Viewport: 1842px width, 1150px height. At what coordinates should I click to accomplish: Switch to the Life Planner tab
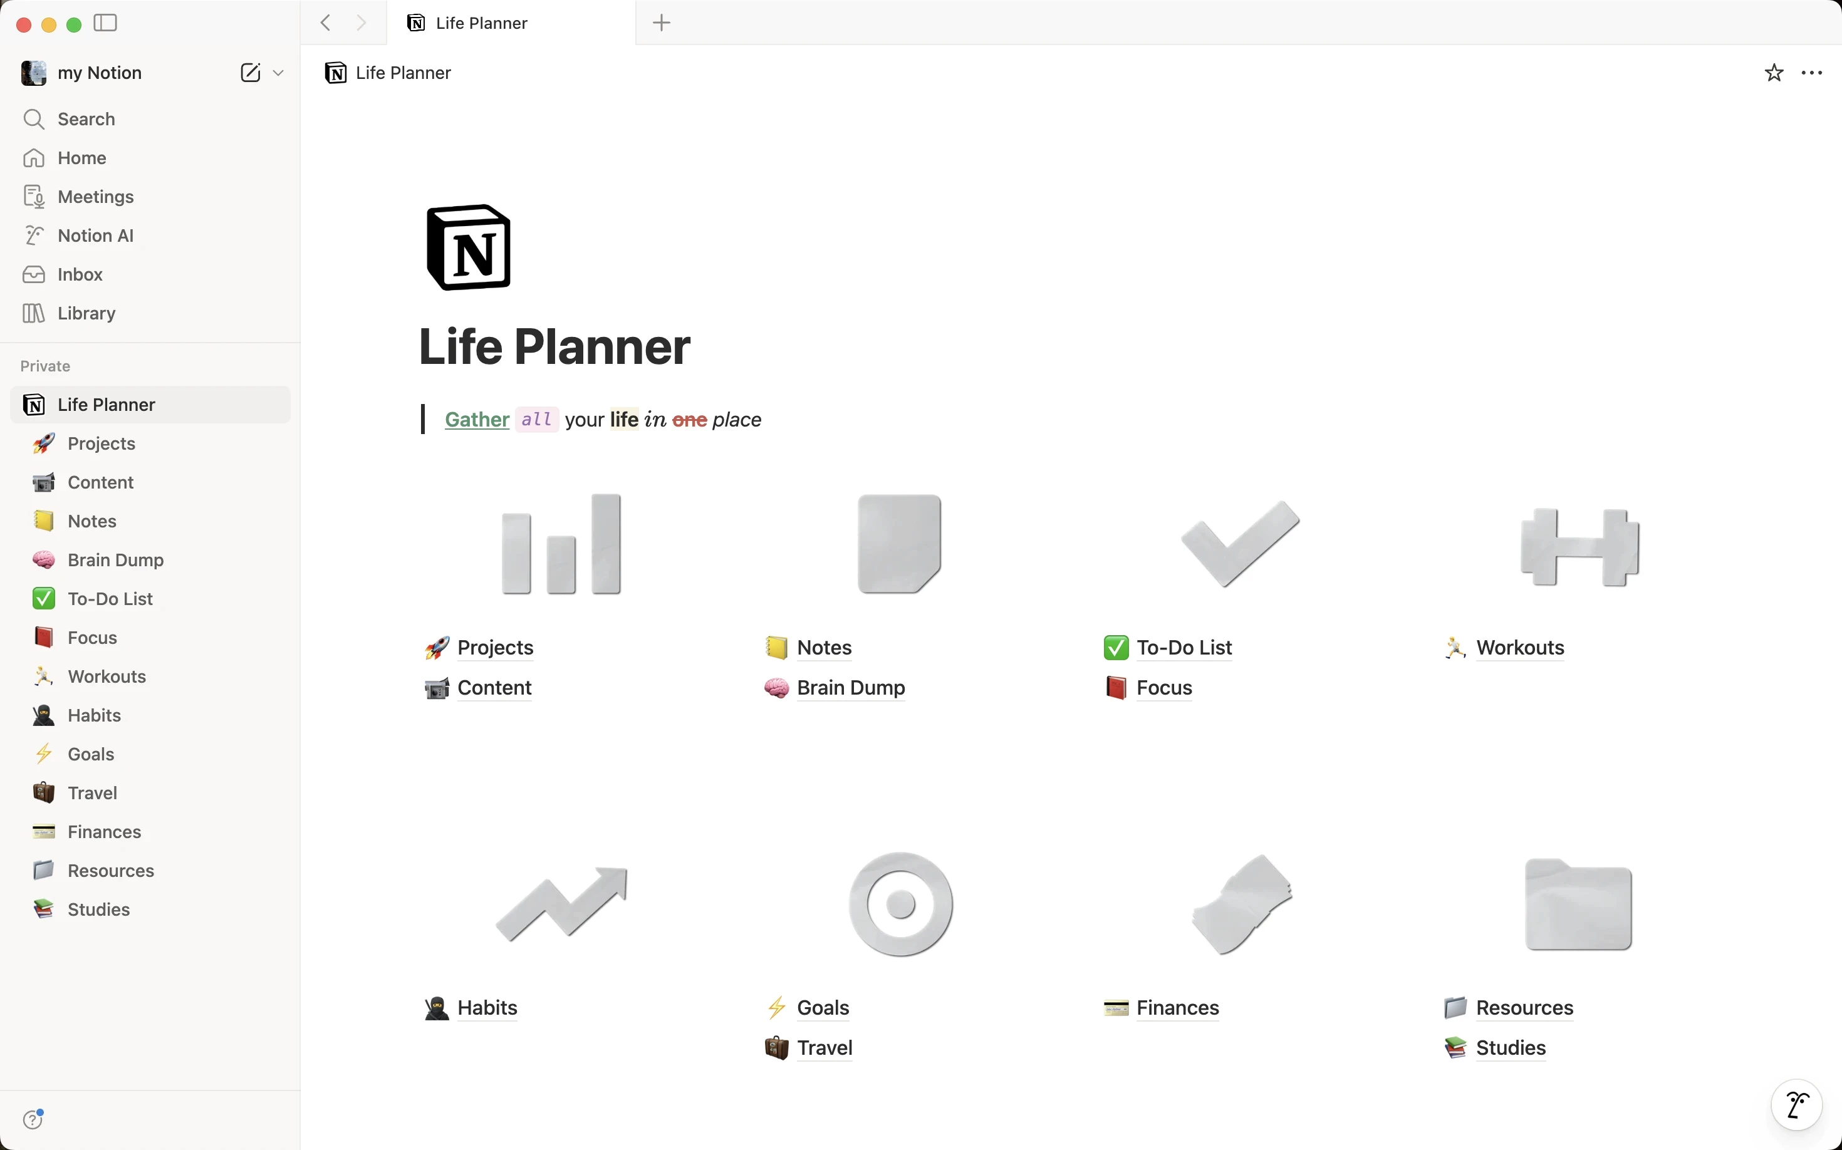481,23
